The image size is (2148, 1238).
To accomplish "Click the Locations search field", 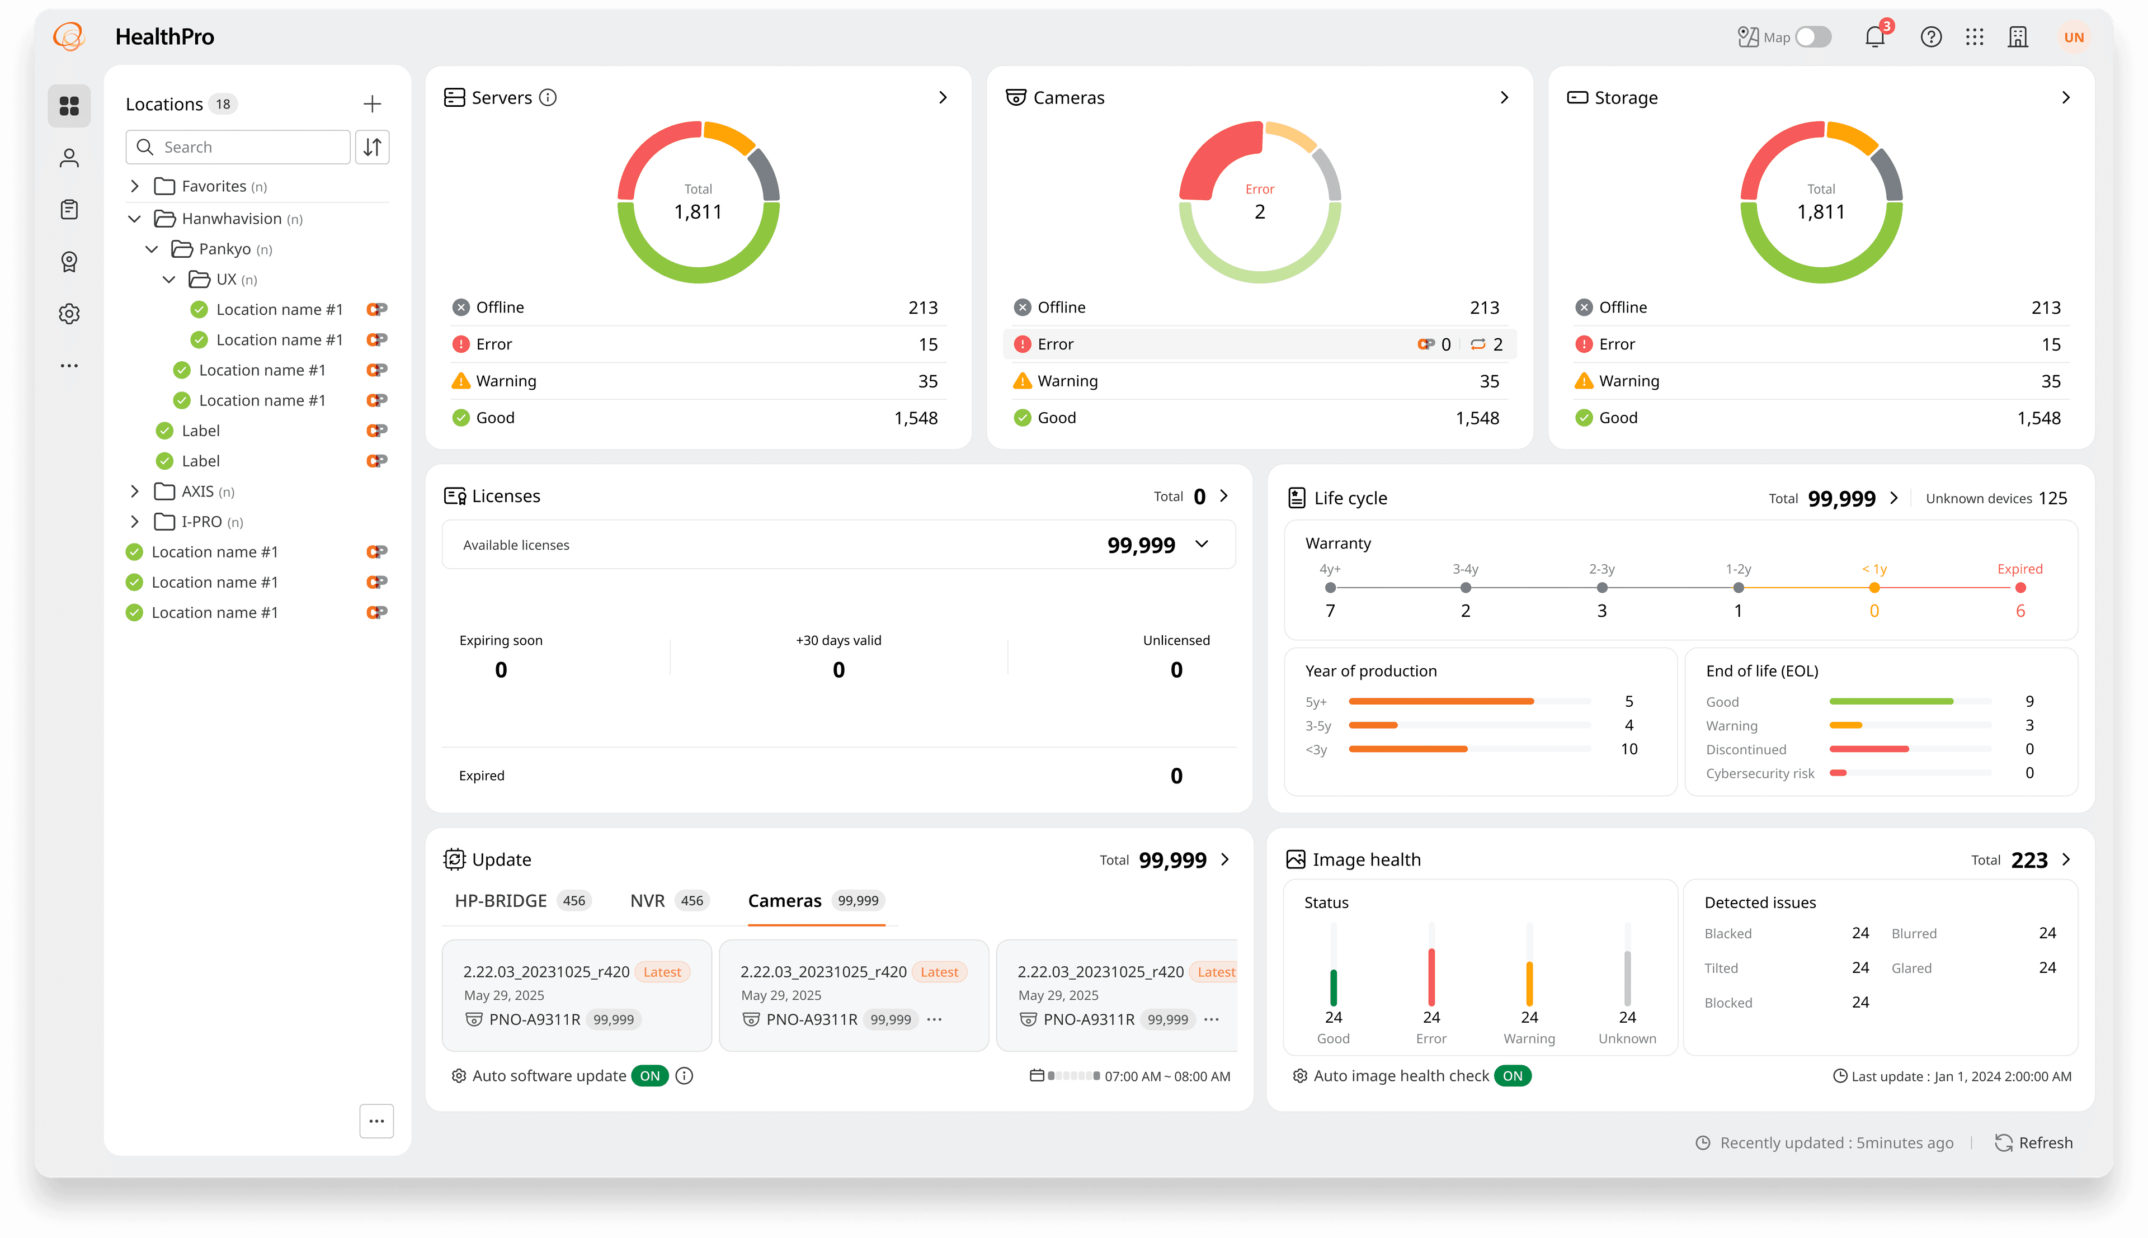I will (237, 147).
